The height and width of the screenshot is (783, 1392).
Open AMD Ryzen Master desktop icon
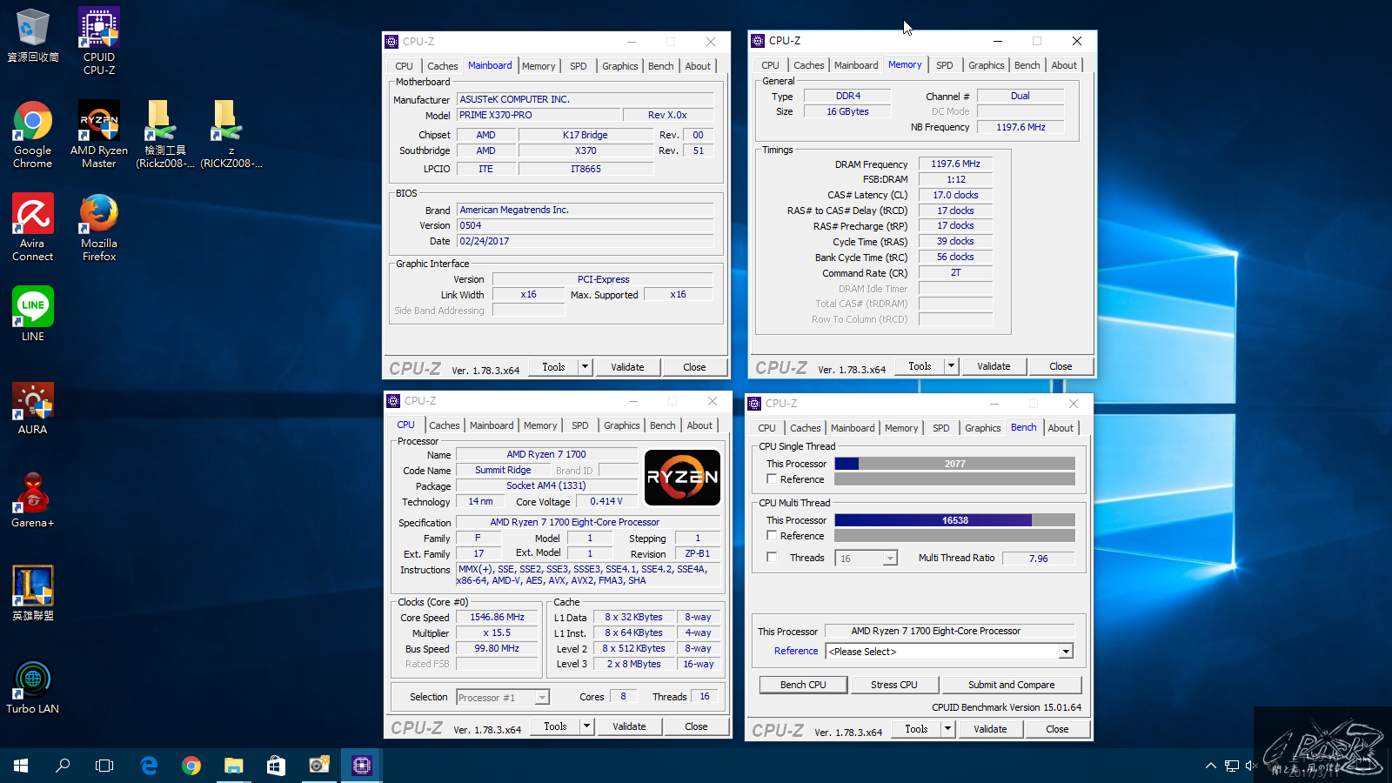(x=99, y=135)
